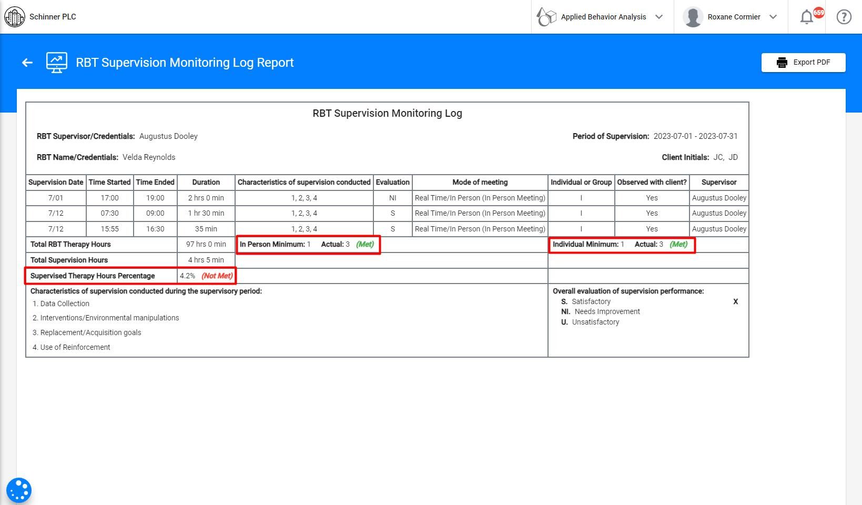The width and height of the screenshot is (862, 505).
Task: Click the report monitor chart icon
Action: tap(57, 63)
